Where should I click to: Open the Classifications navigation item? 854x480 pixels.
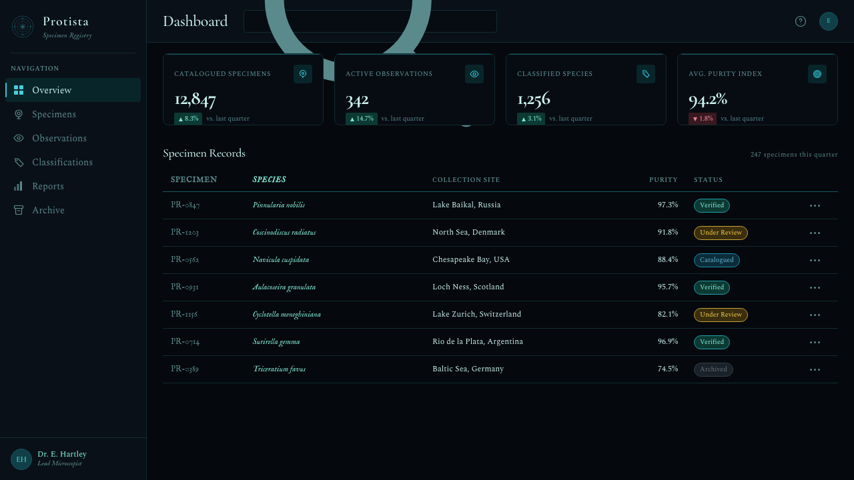73,162
